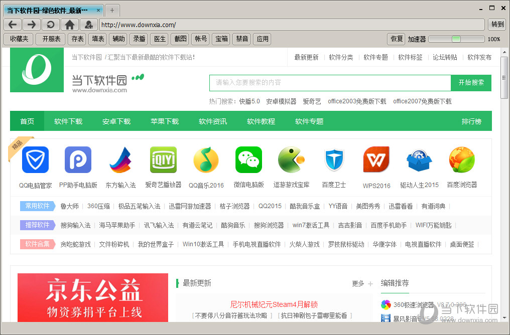Adjust the 加速器 speed slider

tap(456, 39)
